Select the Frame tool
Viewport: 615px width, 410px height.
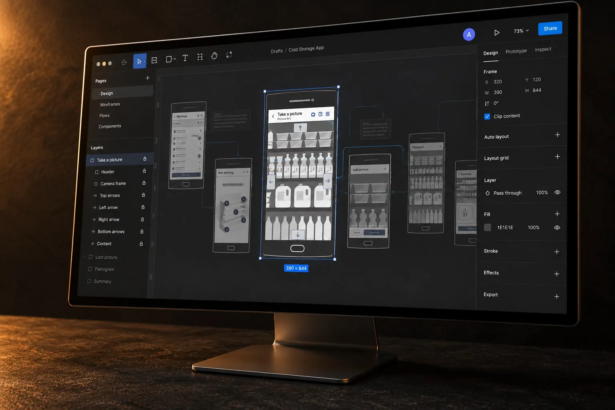(x=154, y=60)
